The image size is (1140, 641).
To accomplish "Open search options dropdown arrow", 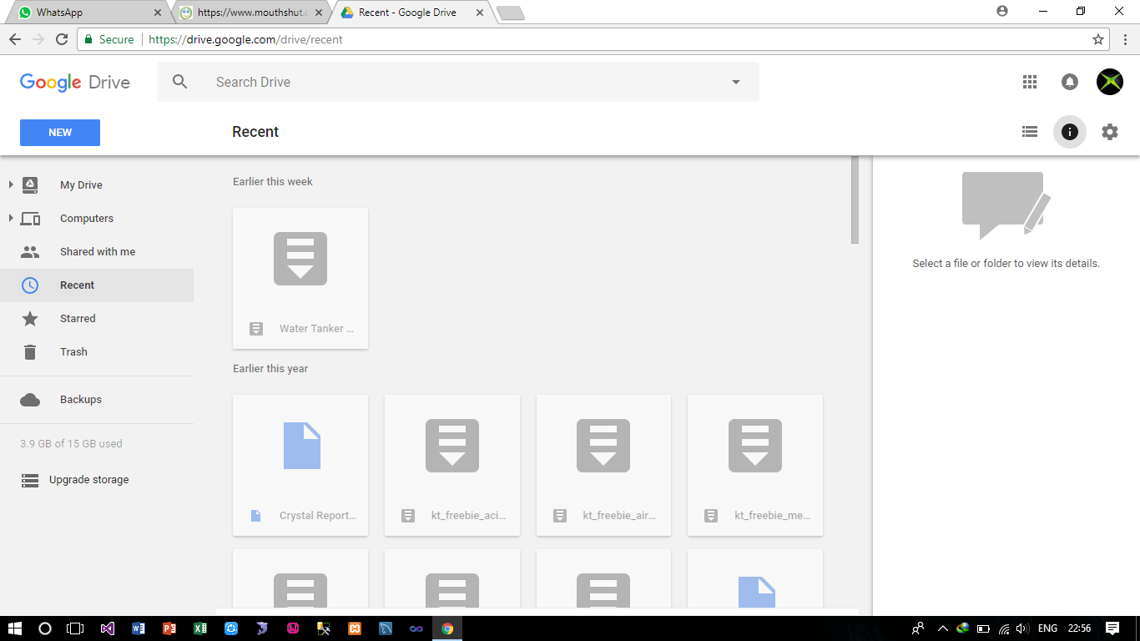I will click(735, 82).
